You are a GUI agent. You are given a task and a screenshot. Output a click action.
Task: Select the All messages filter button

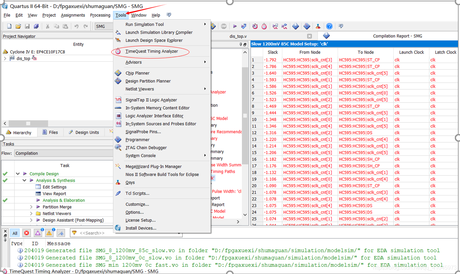pyautogui.click(x=15, y=233)
